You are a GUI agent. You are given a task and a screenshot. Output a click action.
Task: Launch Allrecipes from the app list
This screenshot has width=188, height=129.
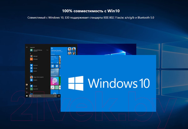pos(34,59)
